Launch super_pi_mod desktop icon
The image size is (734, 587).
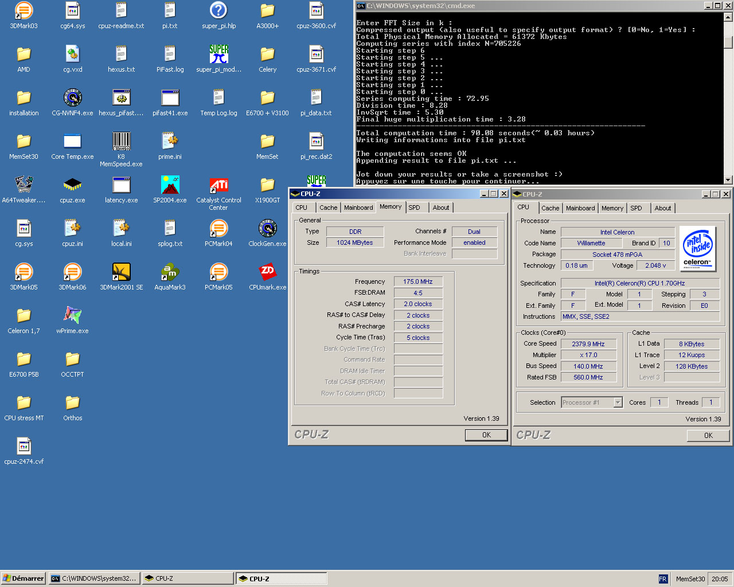(218, 54)
